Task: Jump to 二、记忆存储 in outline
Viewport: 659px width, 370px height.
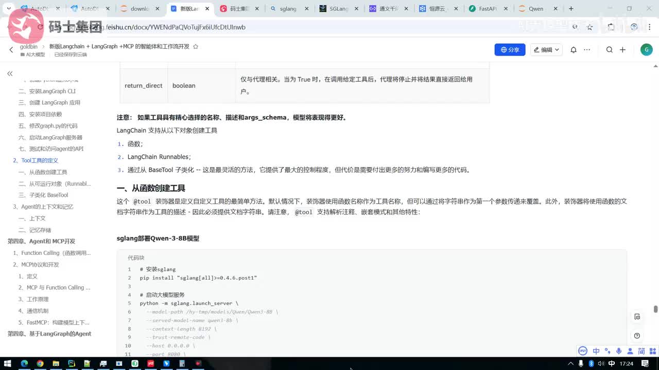Action: 34,230
